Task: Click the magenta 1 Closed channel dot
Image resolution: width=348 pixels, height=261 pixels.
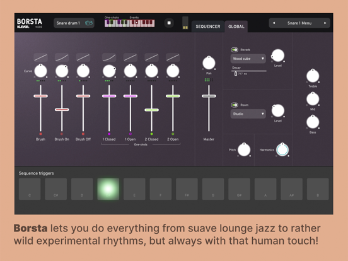Action: 109,134
